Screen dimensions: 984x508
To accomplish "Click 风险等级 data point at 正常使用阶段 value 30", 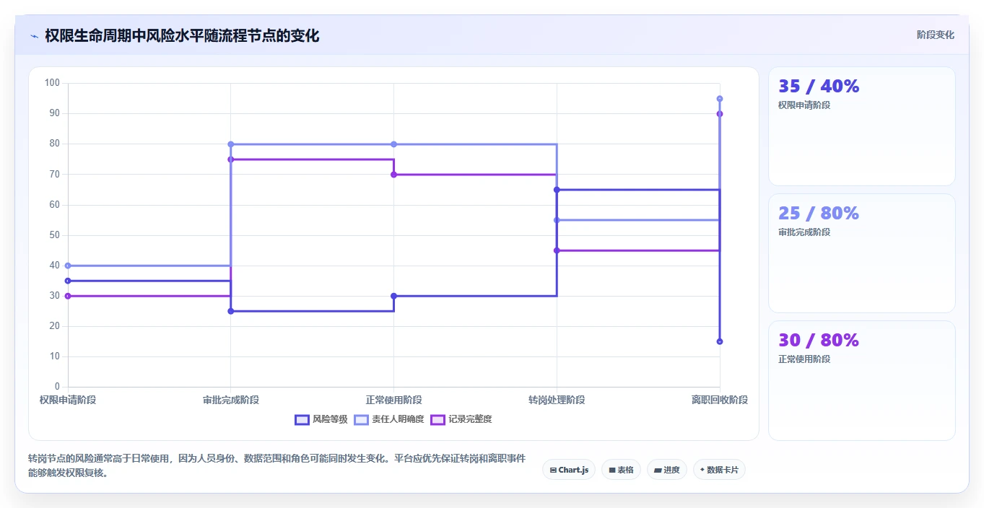I will 394,296.
